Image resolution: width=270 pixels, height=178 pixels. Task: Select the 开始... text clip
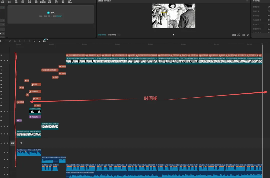(x=37, y=106)
